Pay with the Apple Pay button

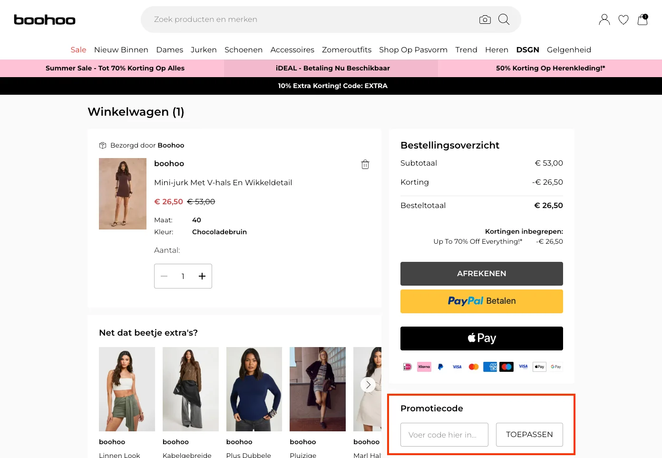click(x=482, y=339)
